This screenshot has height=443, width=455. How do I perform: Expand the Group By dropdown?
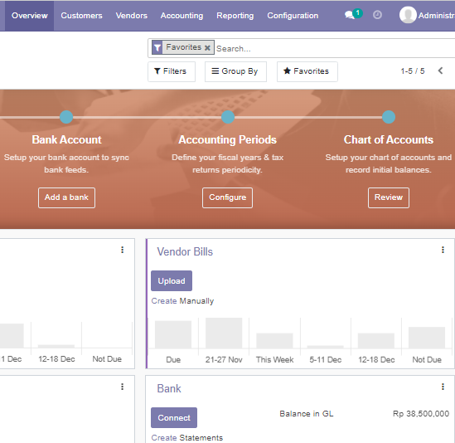click(x=235, y=71)
